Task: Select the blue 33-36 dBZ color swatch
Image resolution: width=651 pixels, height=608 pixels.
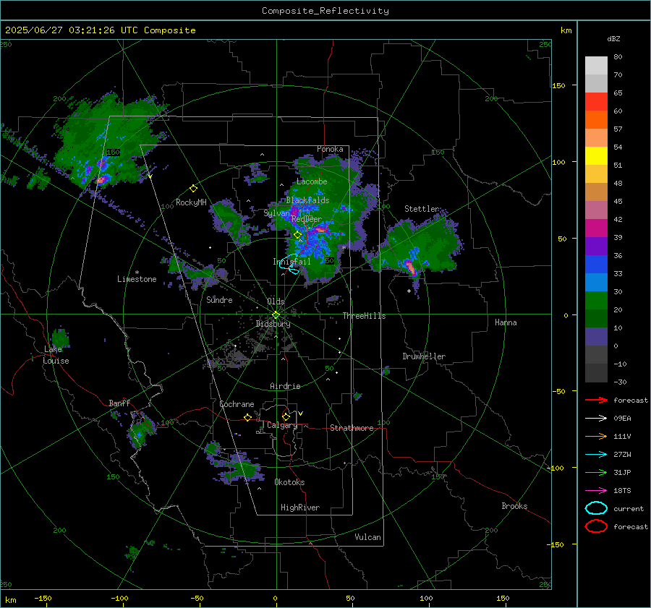Action: click(596, 265)
